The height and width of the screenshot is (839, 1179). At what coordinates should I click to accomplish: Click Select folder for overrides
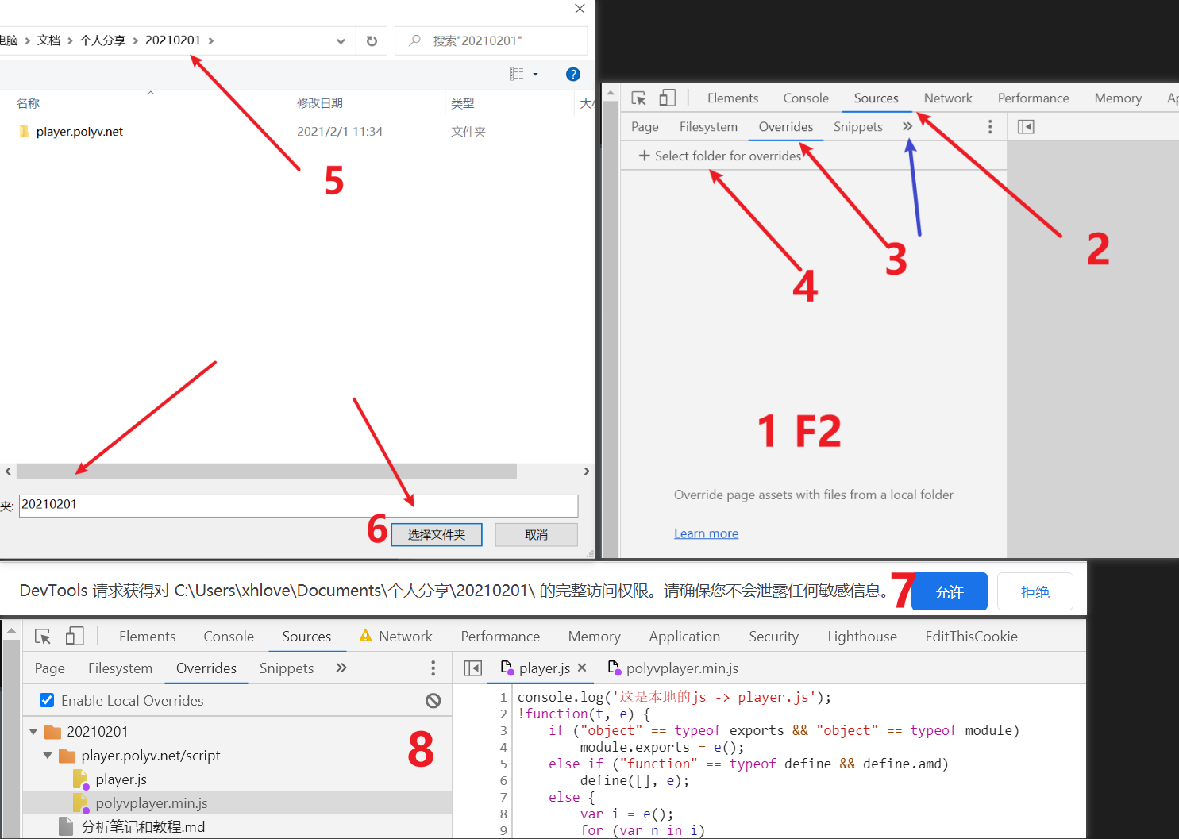coord(720,156)
